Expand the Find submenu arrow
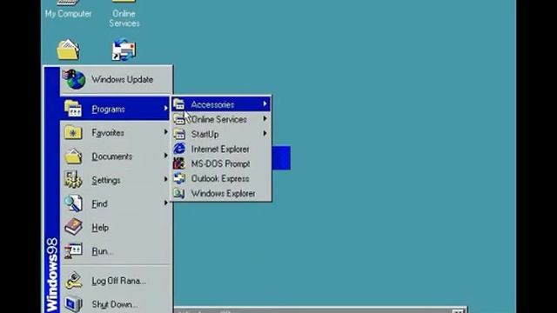 point(165,203)
